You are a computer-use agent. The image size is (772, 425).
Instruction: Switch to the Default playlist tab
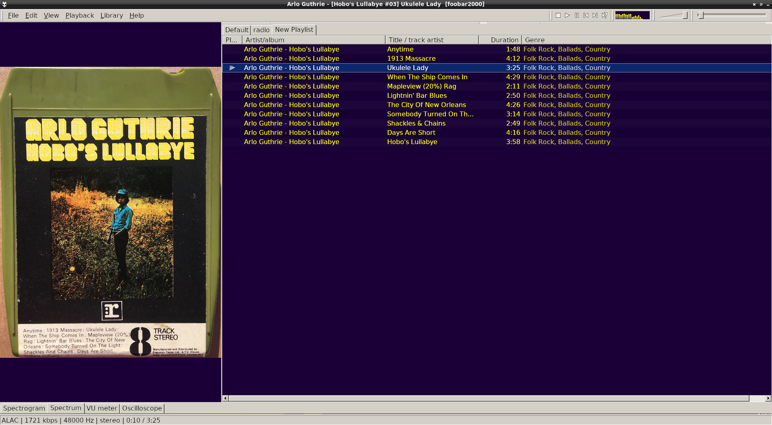click(x=237, y=30)
